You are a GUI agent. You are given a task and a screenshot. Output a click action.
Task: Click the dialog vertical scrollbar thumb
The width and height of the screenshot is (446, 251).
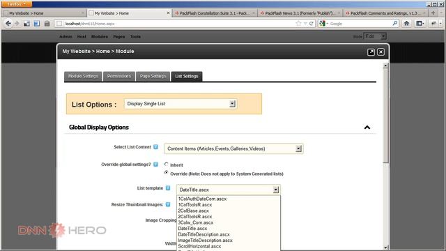click(385, 116)
